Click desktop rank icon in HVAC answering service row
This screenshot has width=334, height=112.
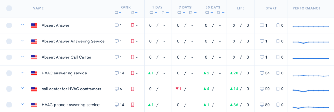[x=116, y=73]
